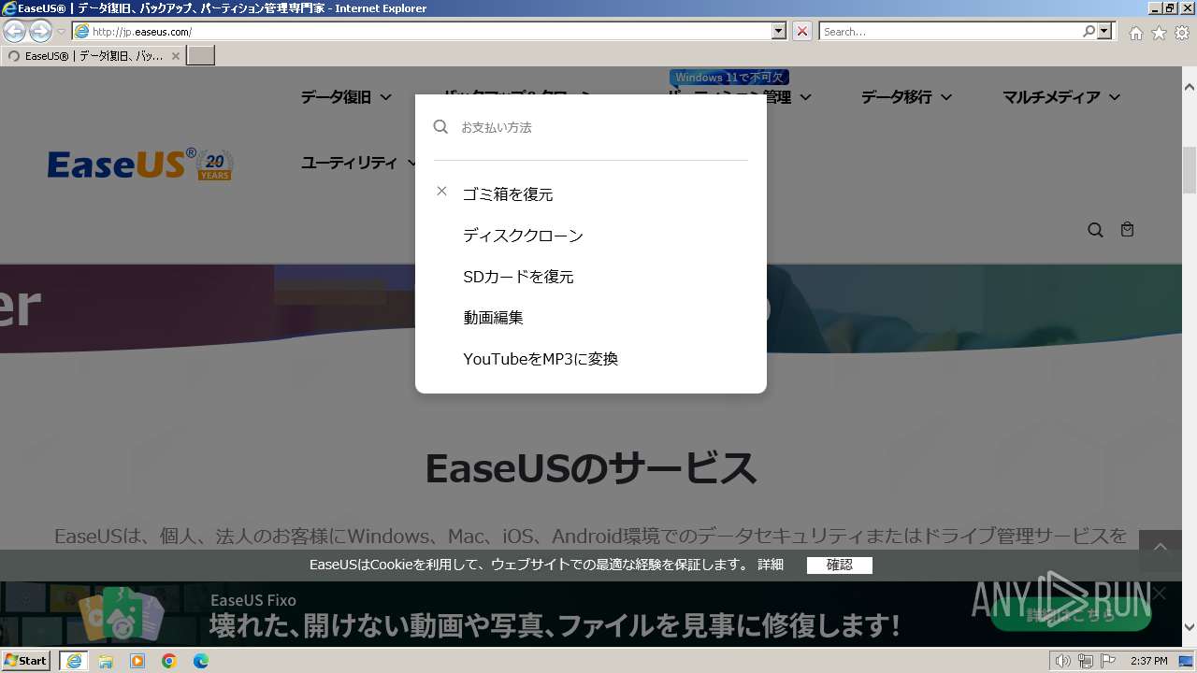Switch to the EaseUS browser tab
This screenshot has width=1197, height=673.
coord(92,56)
